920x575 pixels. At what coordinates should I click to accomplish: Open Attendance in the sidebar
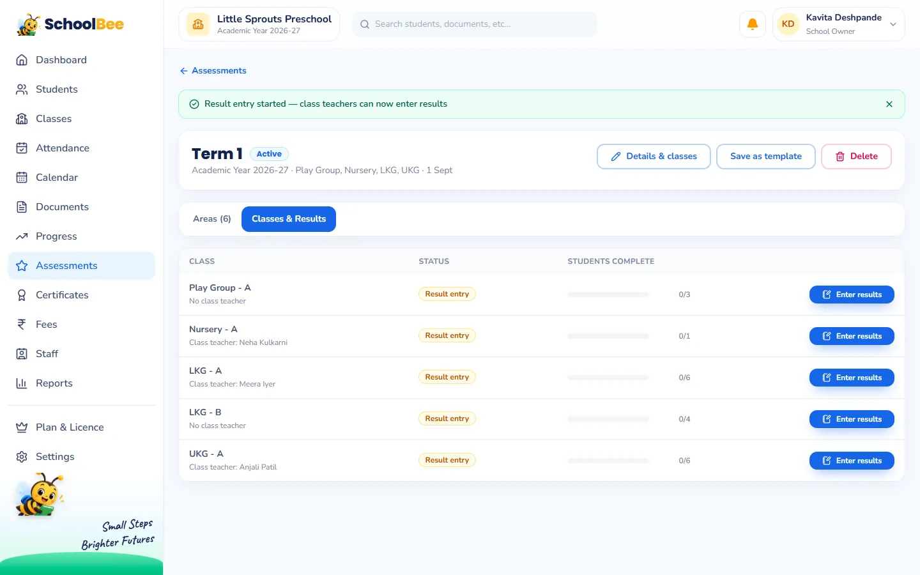(x=81, y=148)
